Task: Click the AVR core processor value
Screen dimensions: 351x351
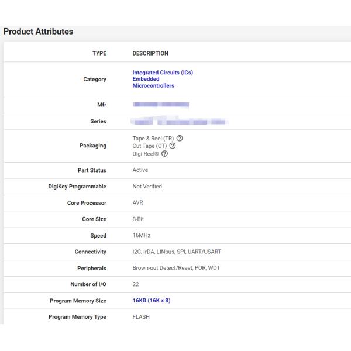Action: [x=138, y=203]
